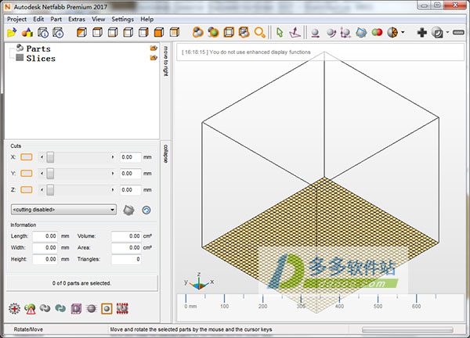This screenshot has width=470, height=338.
Task: Click the grey chain link icon
Action: pyautogui.click(x=45, y=308)
